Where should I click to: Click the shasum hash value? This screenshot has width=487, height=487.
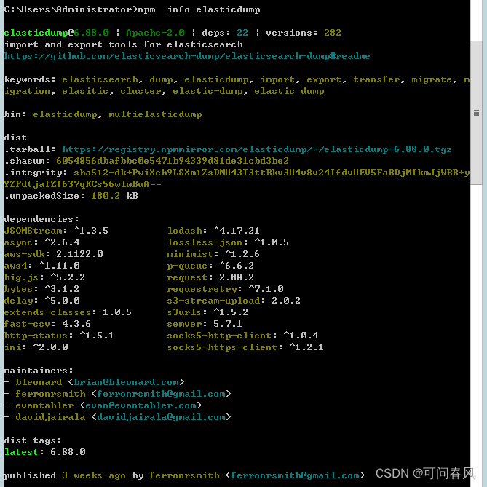pos(173,161)
